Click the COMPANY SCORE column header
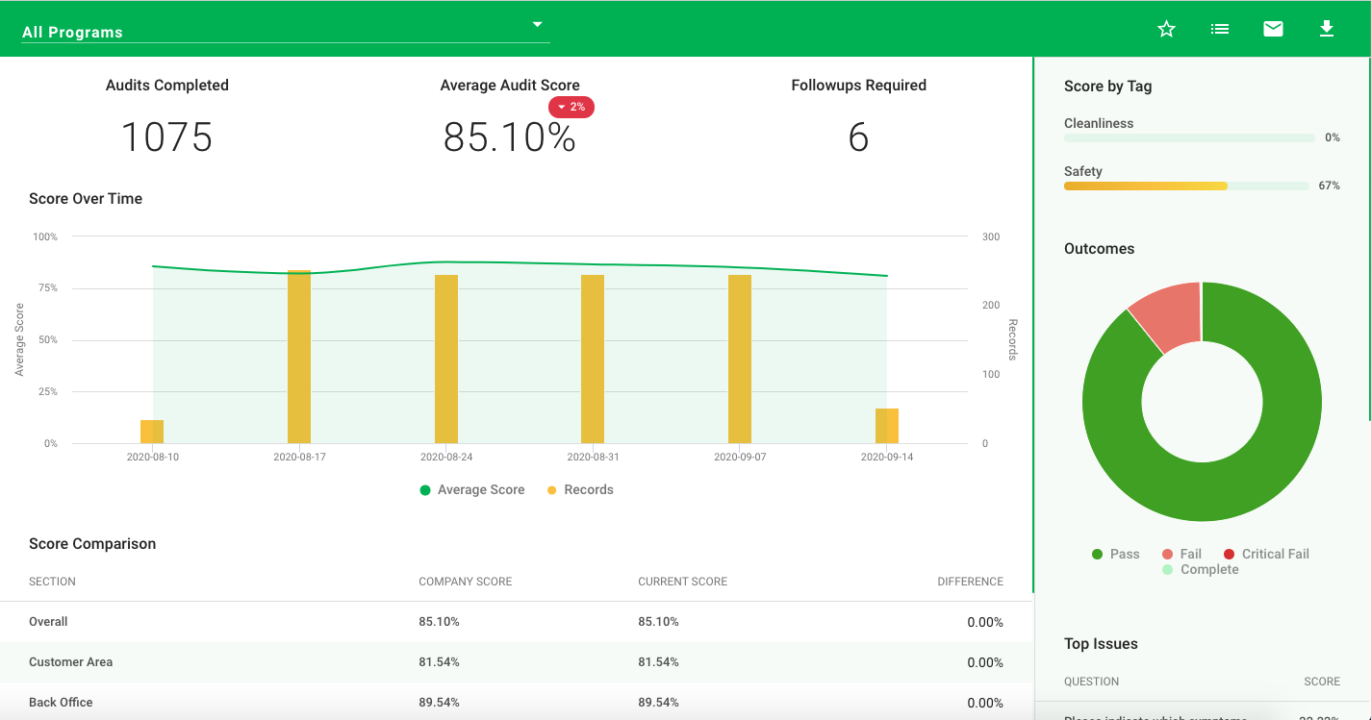 [x=466, y=582]
